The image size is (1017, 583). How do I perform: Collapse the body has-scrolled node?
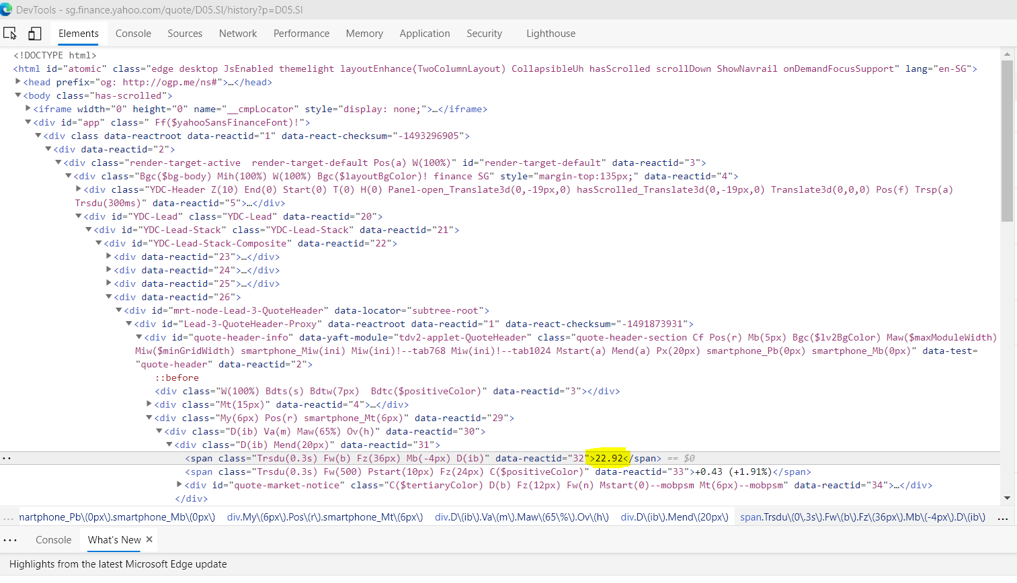[x=18, y=95]
